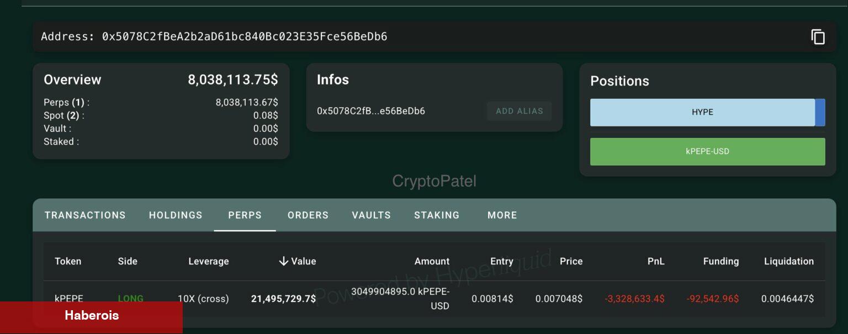The height and width of the screenshot is (334, 848).
Task: Click the shortened address in Infos card
Action: [371, 111]
